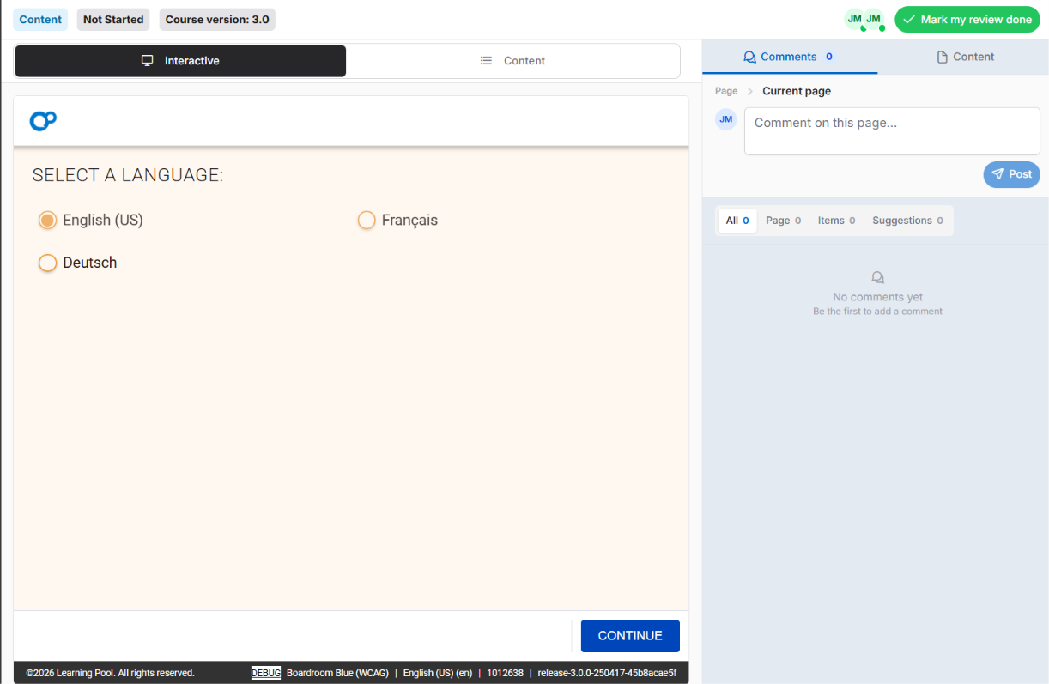Choose the Deutsch radio button
The image size is (1049, 684).
click(48, 263)
